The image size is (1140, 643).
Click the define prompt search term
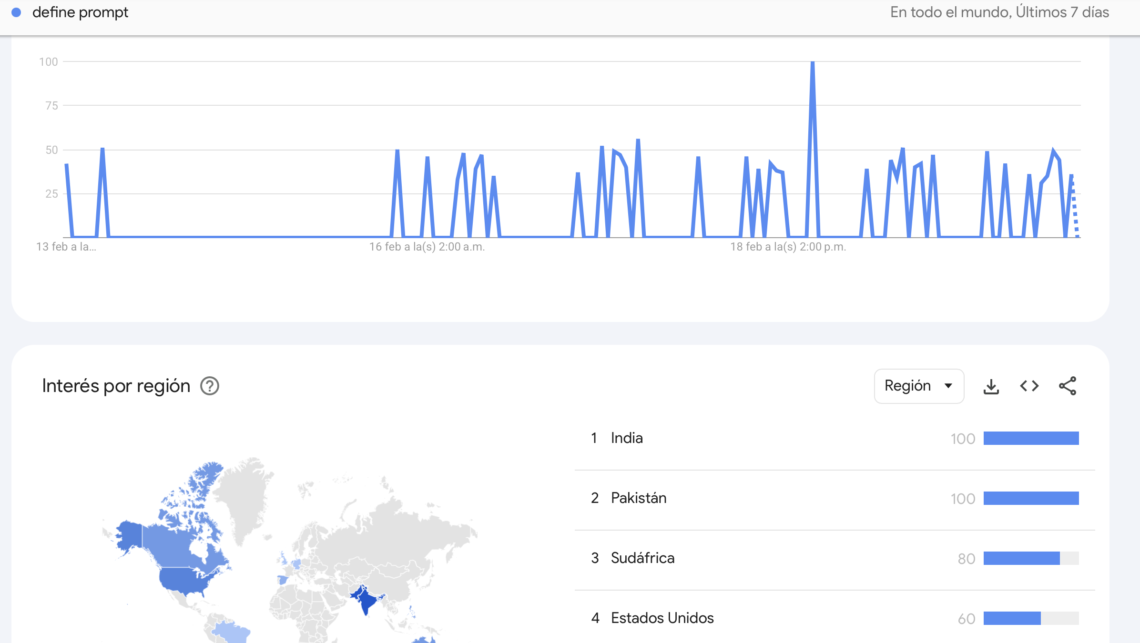[x=80, y=13]
